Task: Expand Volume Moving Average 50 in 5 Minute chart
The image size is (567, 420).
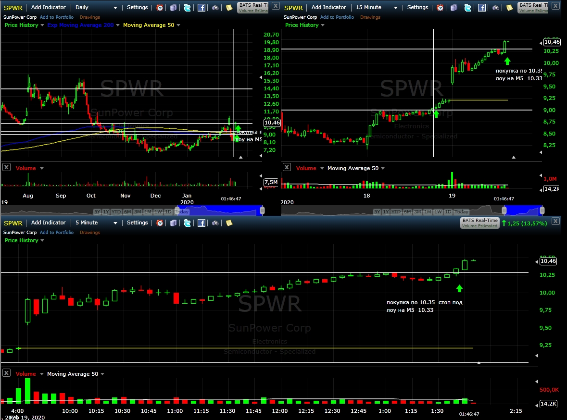Action: click(102, 374)
